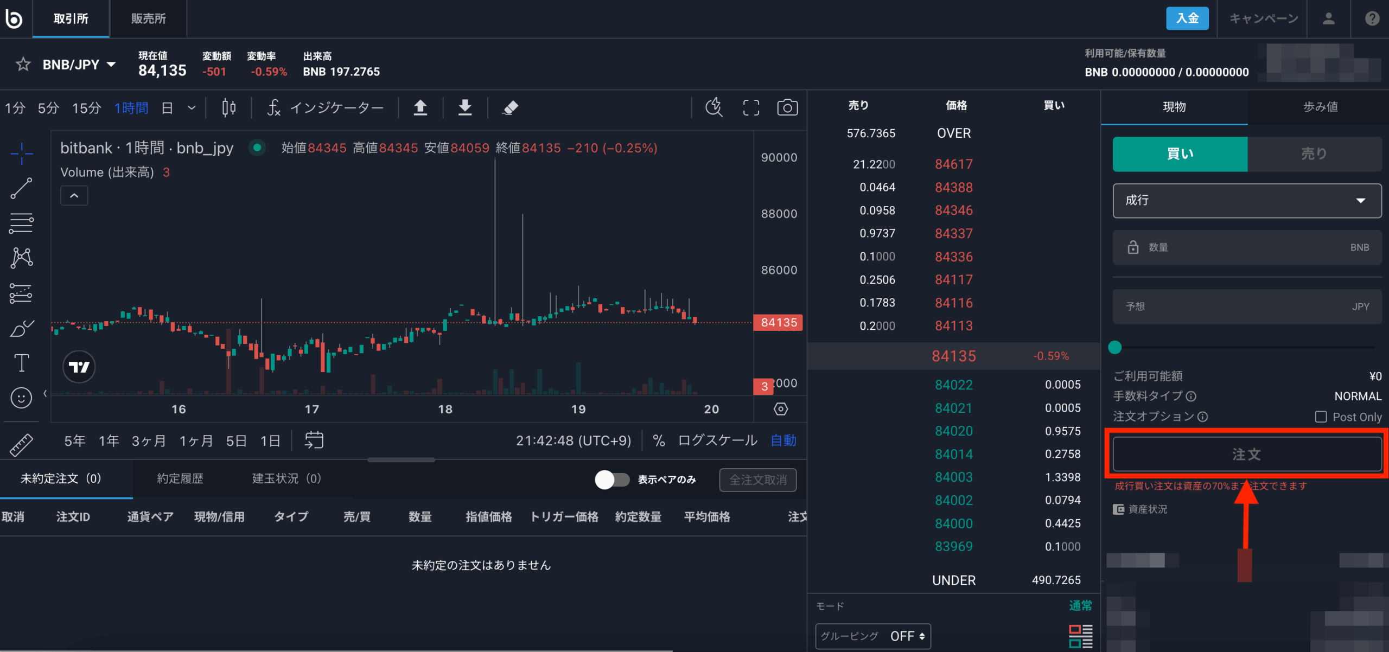Select the 売り sell side toggle
1389x652 pixels.
click(x=1315, y=154)
